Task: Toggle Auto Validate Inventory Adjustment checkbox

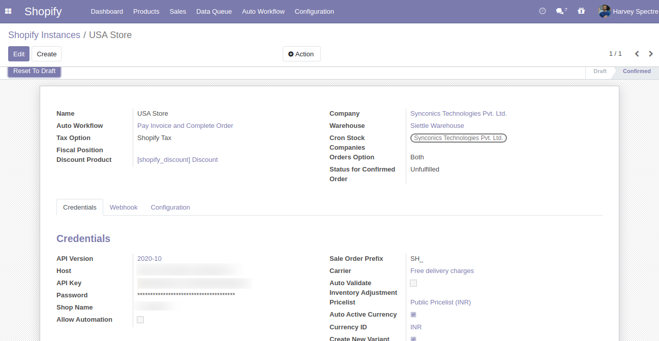Action: click(413, 283)
